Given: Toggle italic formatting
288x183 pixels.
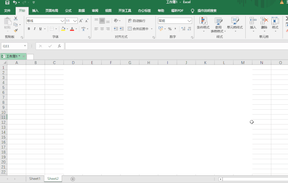Looking at the screenshot, I should [35, 29].
